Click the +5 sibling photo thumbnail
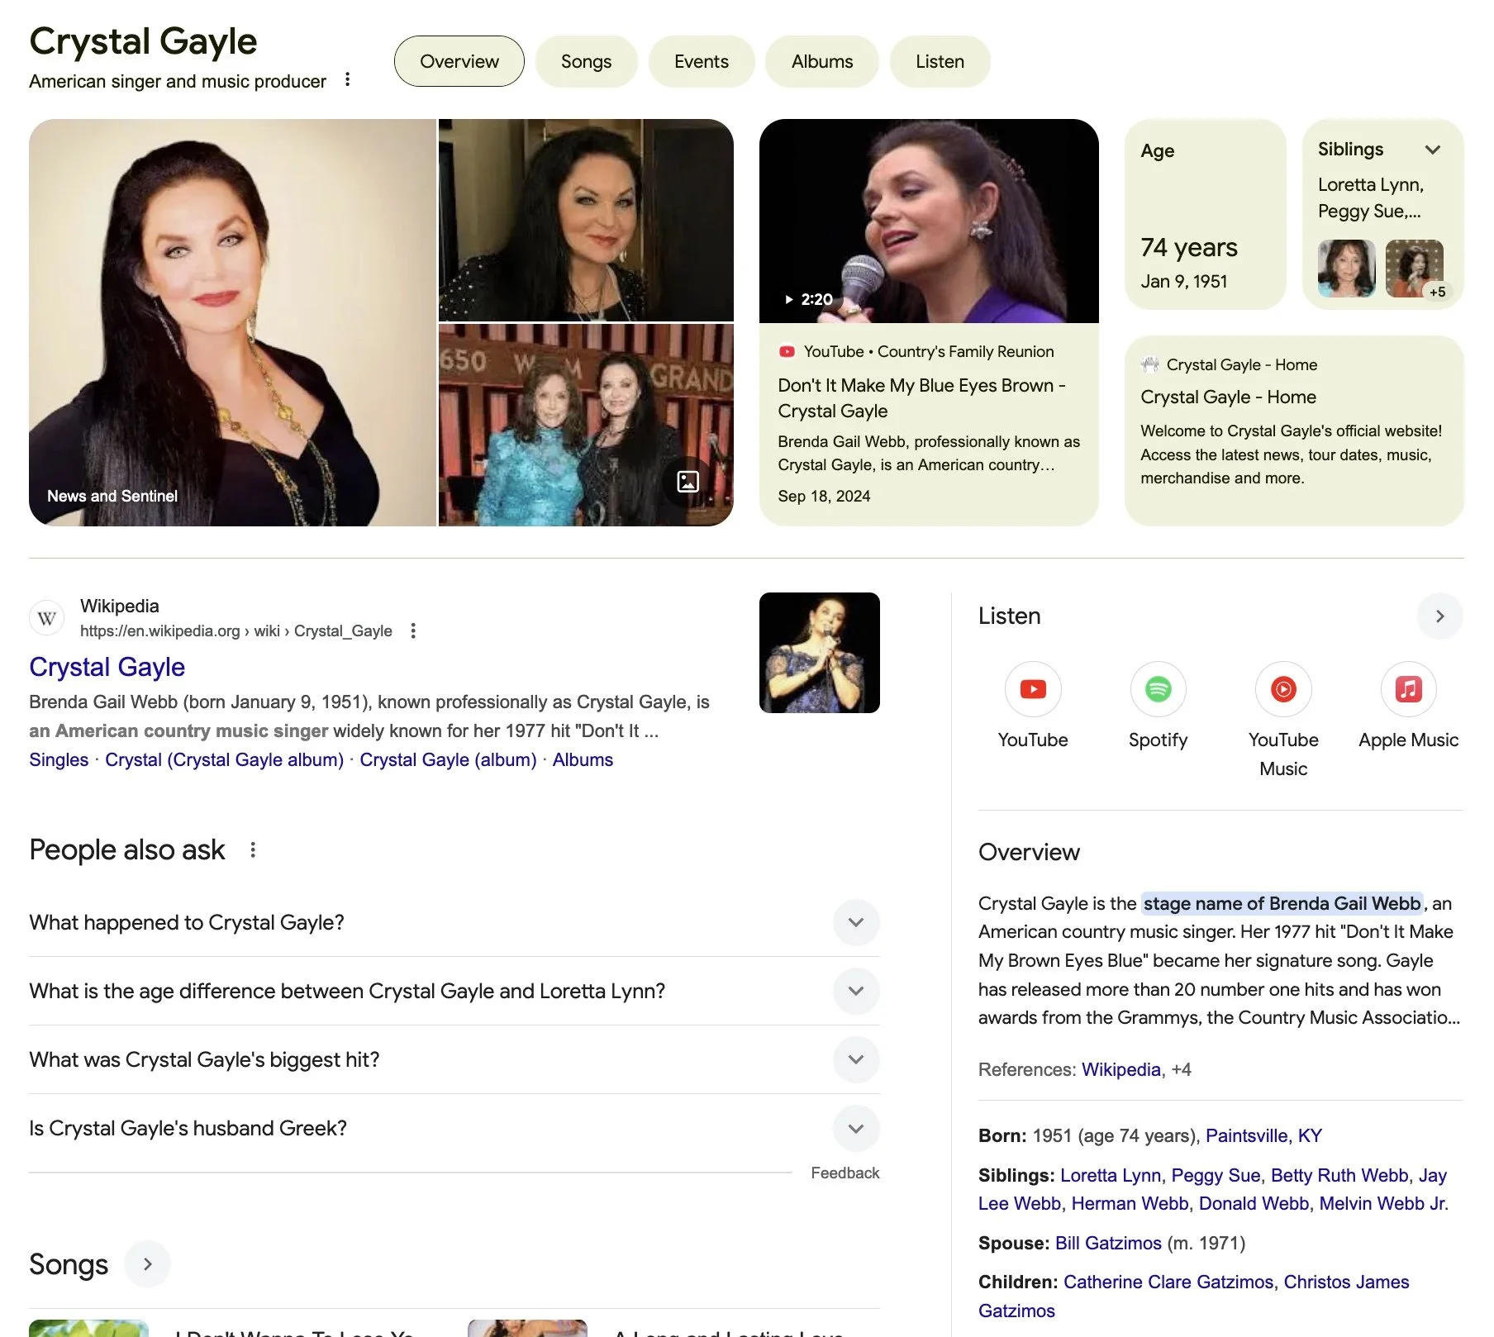 pyautogui.click(x=1414, y=269)
